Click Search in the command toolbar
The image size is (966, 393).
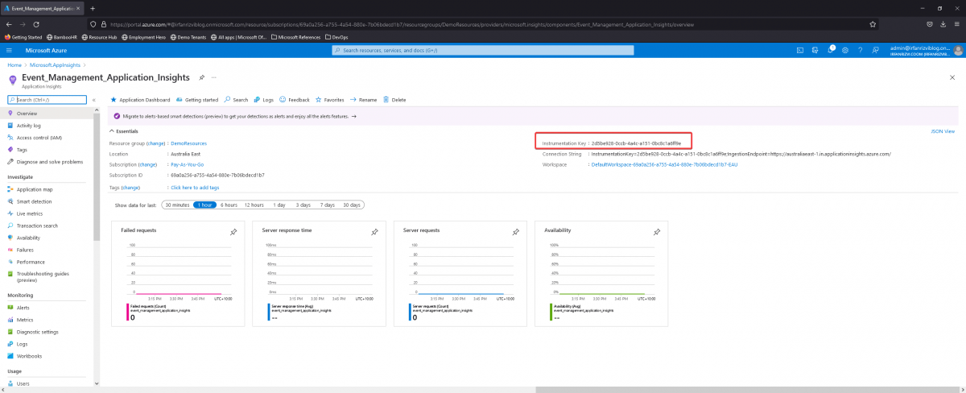[237, 100]
